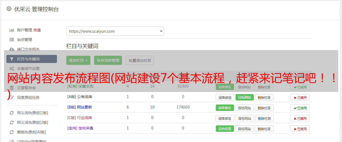
Task: Open 私有词库管理
Action: pyautogui.click(x=108, y=60)
